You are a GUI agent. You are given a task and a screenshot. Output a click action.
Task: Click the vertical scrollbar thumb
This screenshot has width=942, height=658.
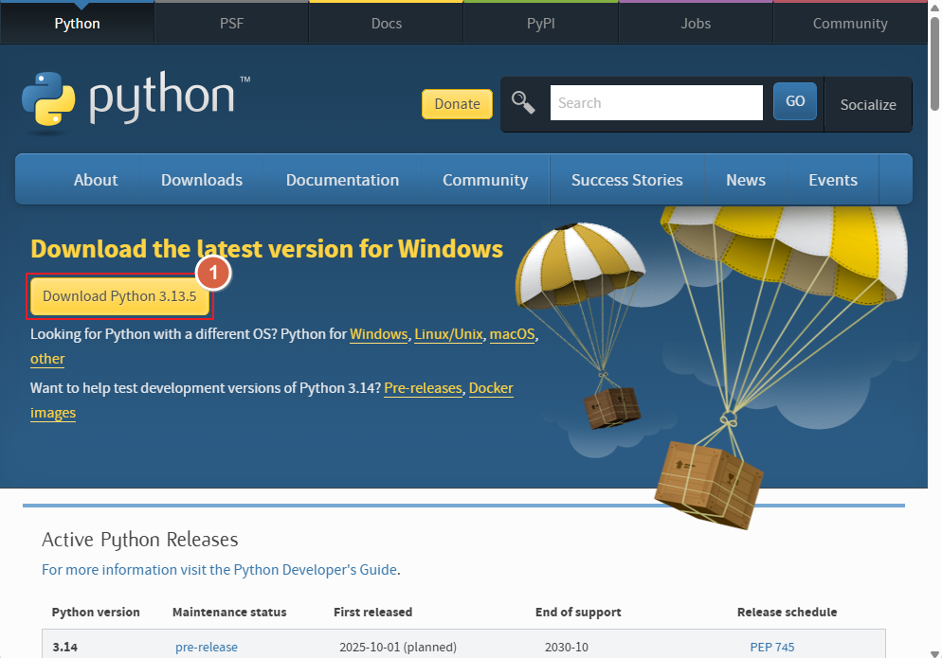[x=934, y=64]
